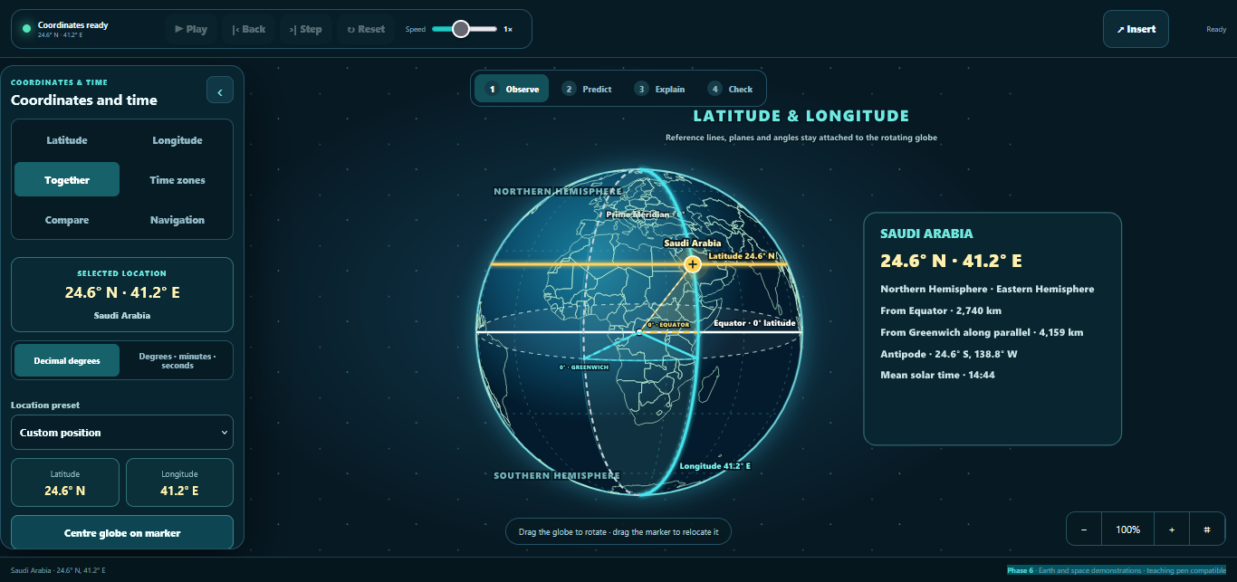Screen dimensions: 1237x582
Task: Go to the Explain step
Action: click(660, 89)
